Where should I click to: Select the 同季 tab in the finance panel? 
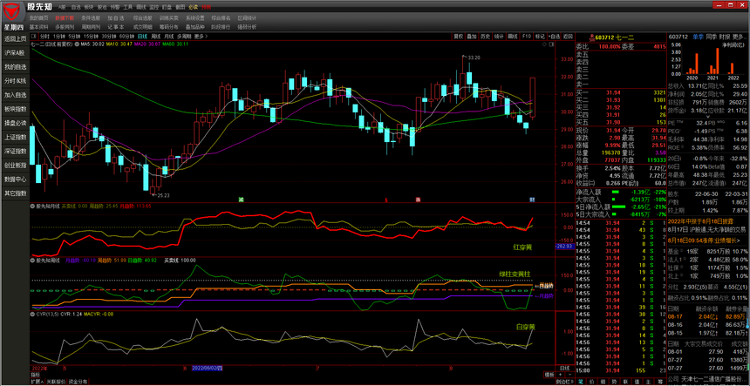pos(712,37)
